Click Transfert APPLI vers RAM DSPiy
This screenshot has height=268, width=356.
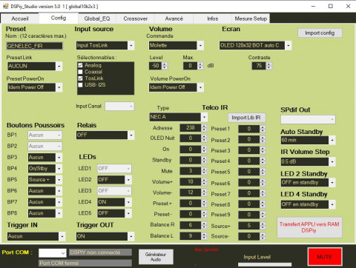pyautogui.click(x=309, y=227)
